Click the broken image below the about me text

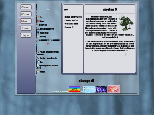click(x=127, y=55)
